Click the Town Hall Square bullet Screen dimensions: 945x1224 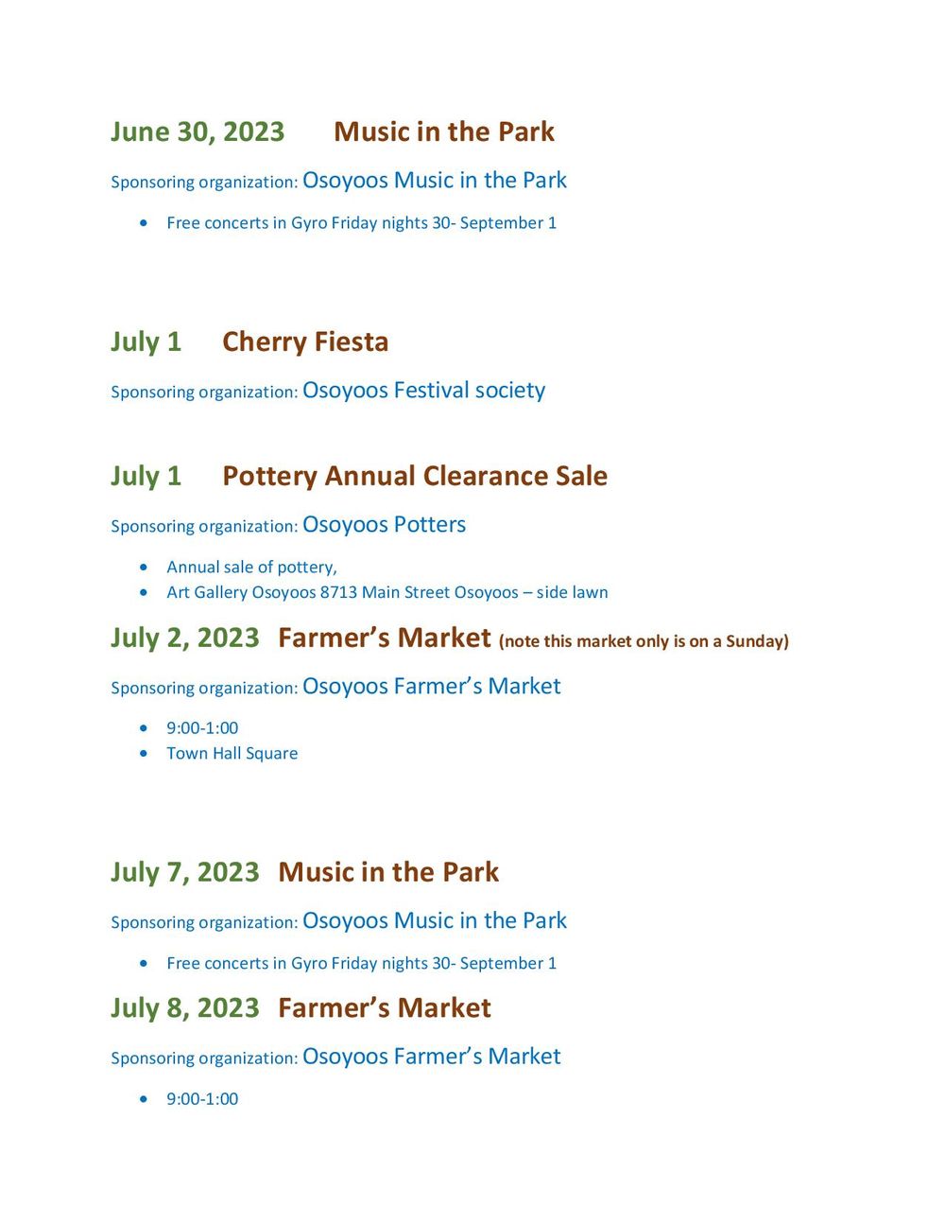coord(232,753)
